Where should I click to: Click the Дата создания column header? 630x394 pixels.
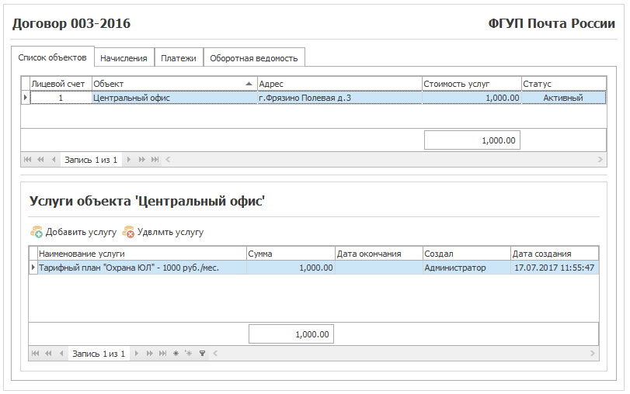[x=555, y=254]
